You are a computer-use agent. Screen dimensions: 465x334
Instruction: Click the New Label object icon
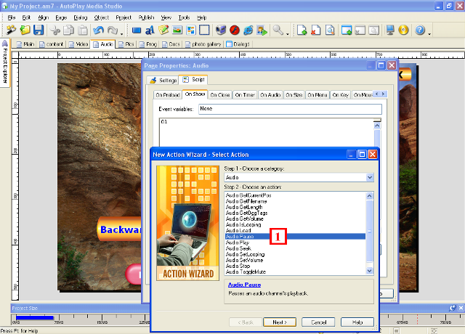point(150,30)
